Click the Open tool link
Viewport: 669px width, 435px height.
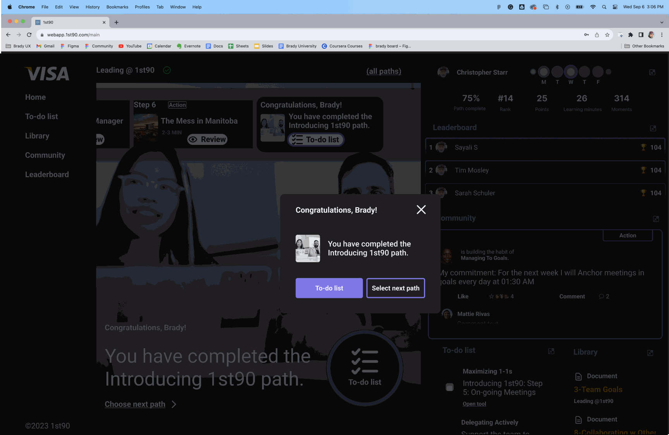click(x=474, y=404)
